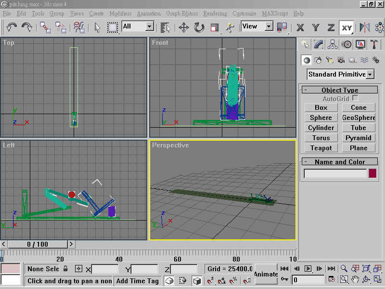385x289 pixels.
Task: Select the Cameras category icon
Action: pos(341,60)
